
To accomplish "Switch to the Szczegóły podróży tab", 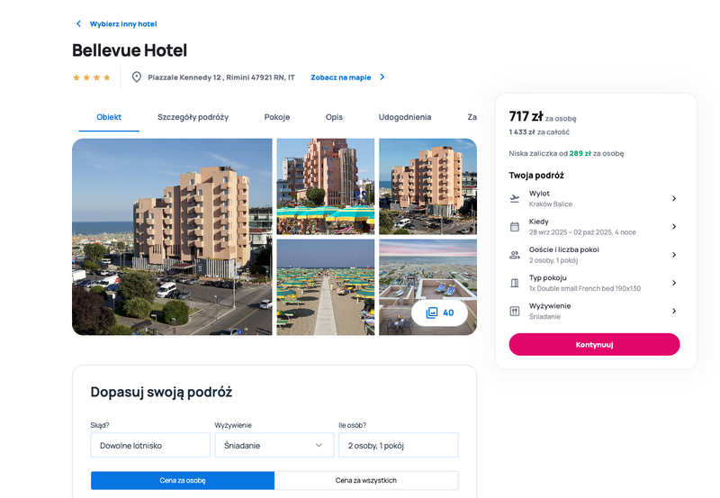I will click(x=193, y=117).
